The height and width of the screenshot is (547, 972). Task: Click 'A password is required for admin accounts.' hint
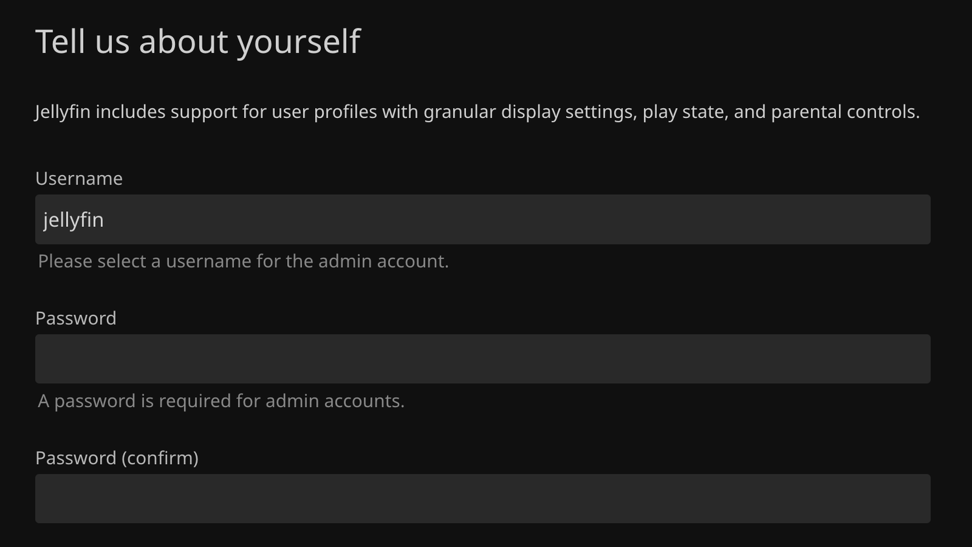(x=221, y=401)
